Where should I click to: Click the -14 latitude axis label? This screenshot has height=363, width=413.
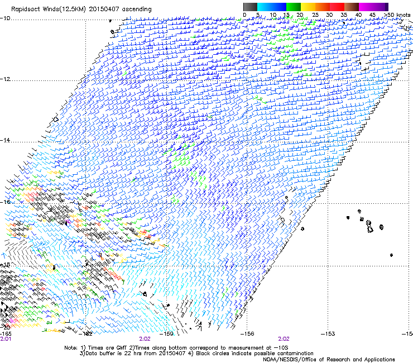[x=5, y=140]
